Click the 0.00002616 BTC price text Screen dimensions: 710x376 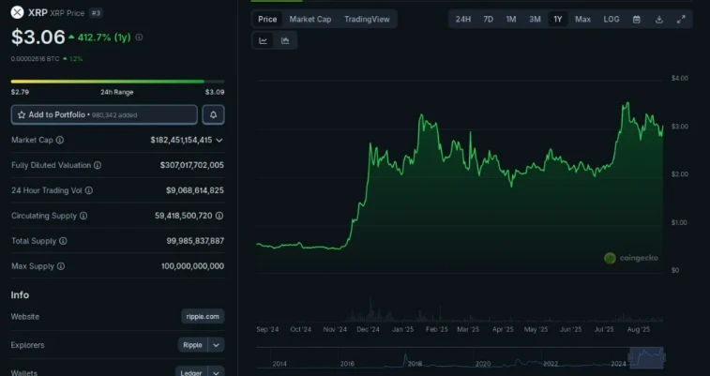click(x=35, y=59)
